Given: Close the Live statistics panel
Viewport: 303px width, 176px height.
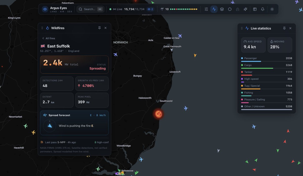Looking at the screenshot, I should 290,28.
